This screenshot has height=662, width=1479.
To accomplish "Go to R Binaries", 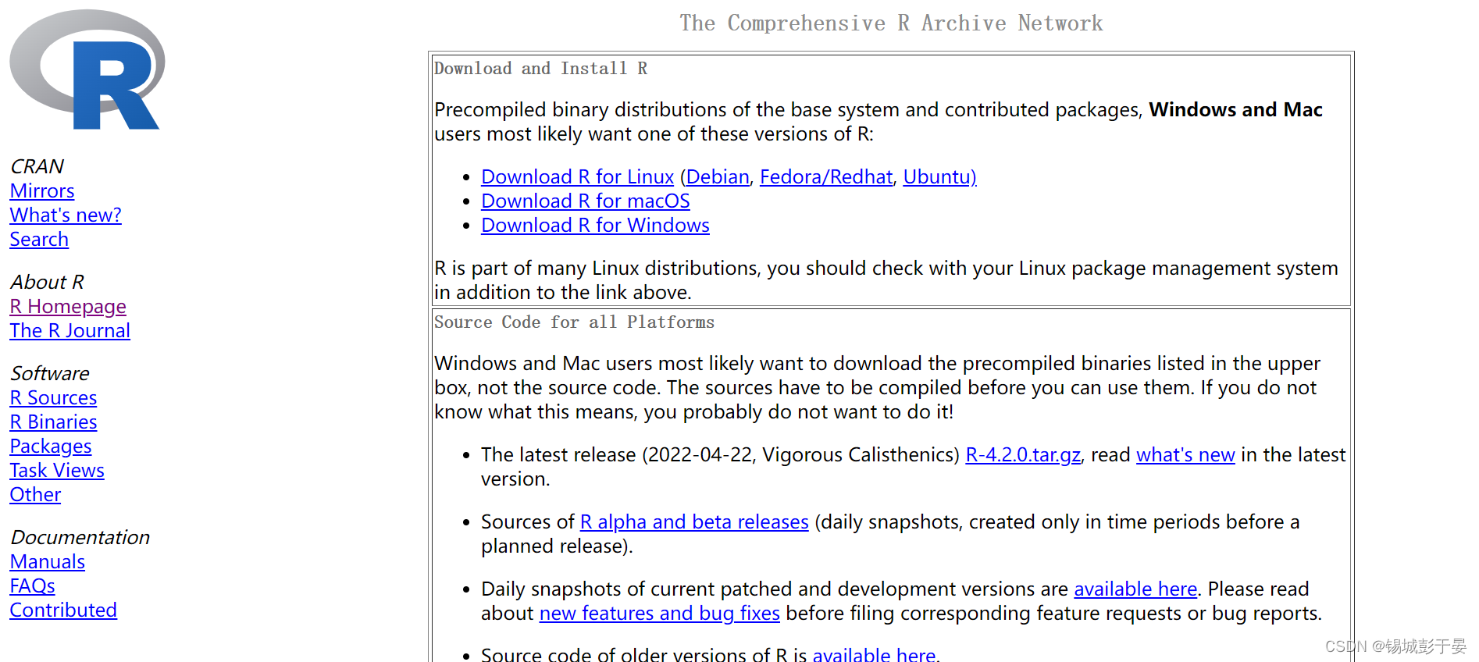I will 53,422.
